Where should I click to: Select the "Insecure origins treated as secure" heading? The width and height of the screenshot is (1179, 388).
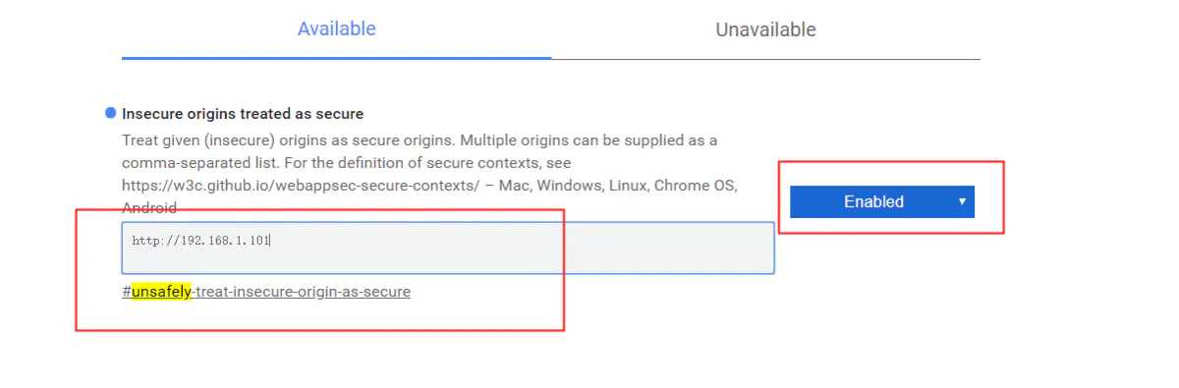243,114
